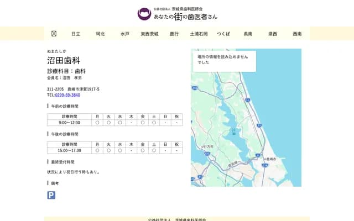Viewport: 354px width, 221px height.
Task: Open the 日立 region tab
Action: pos(76,34)
